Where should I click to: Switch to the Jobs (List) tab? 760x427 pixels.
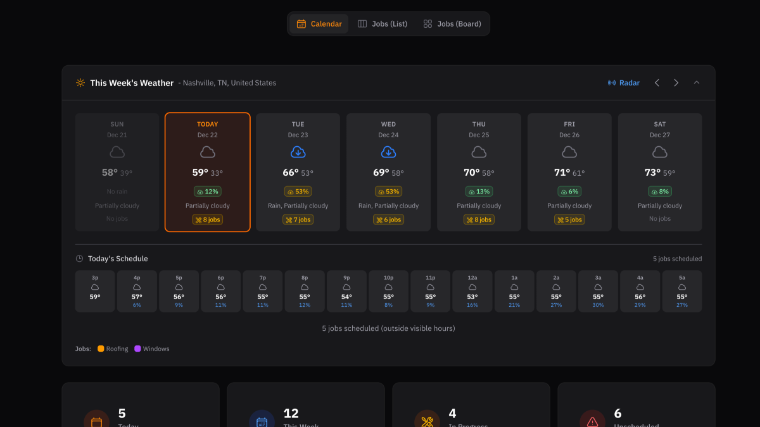[382, 23]
